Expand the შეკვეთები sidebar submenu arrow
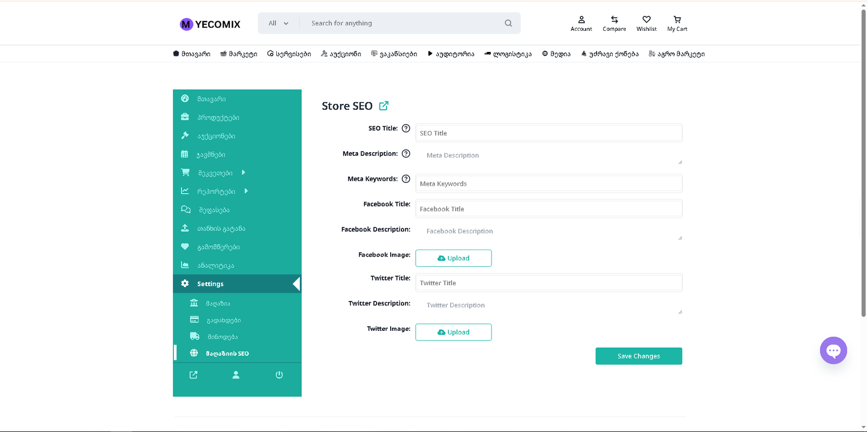Screen dimensions: 867x432 point(243,173)
